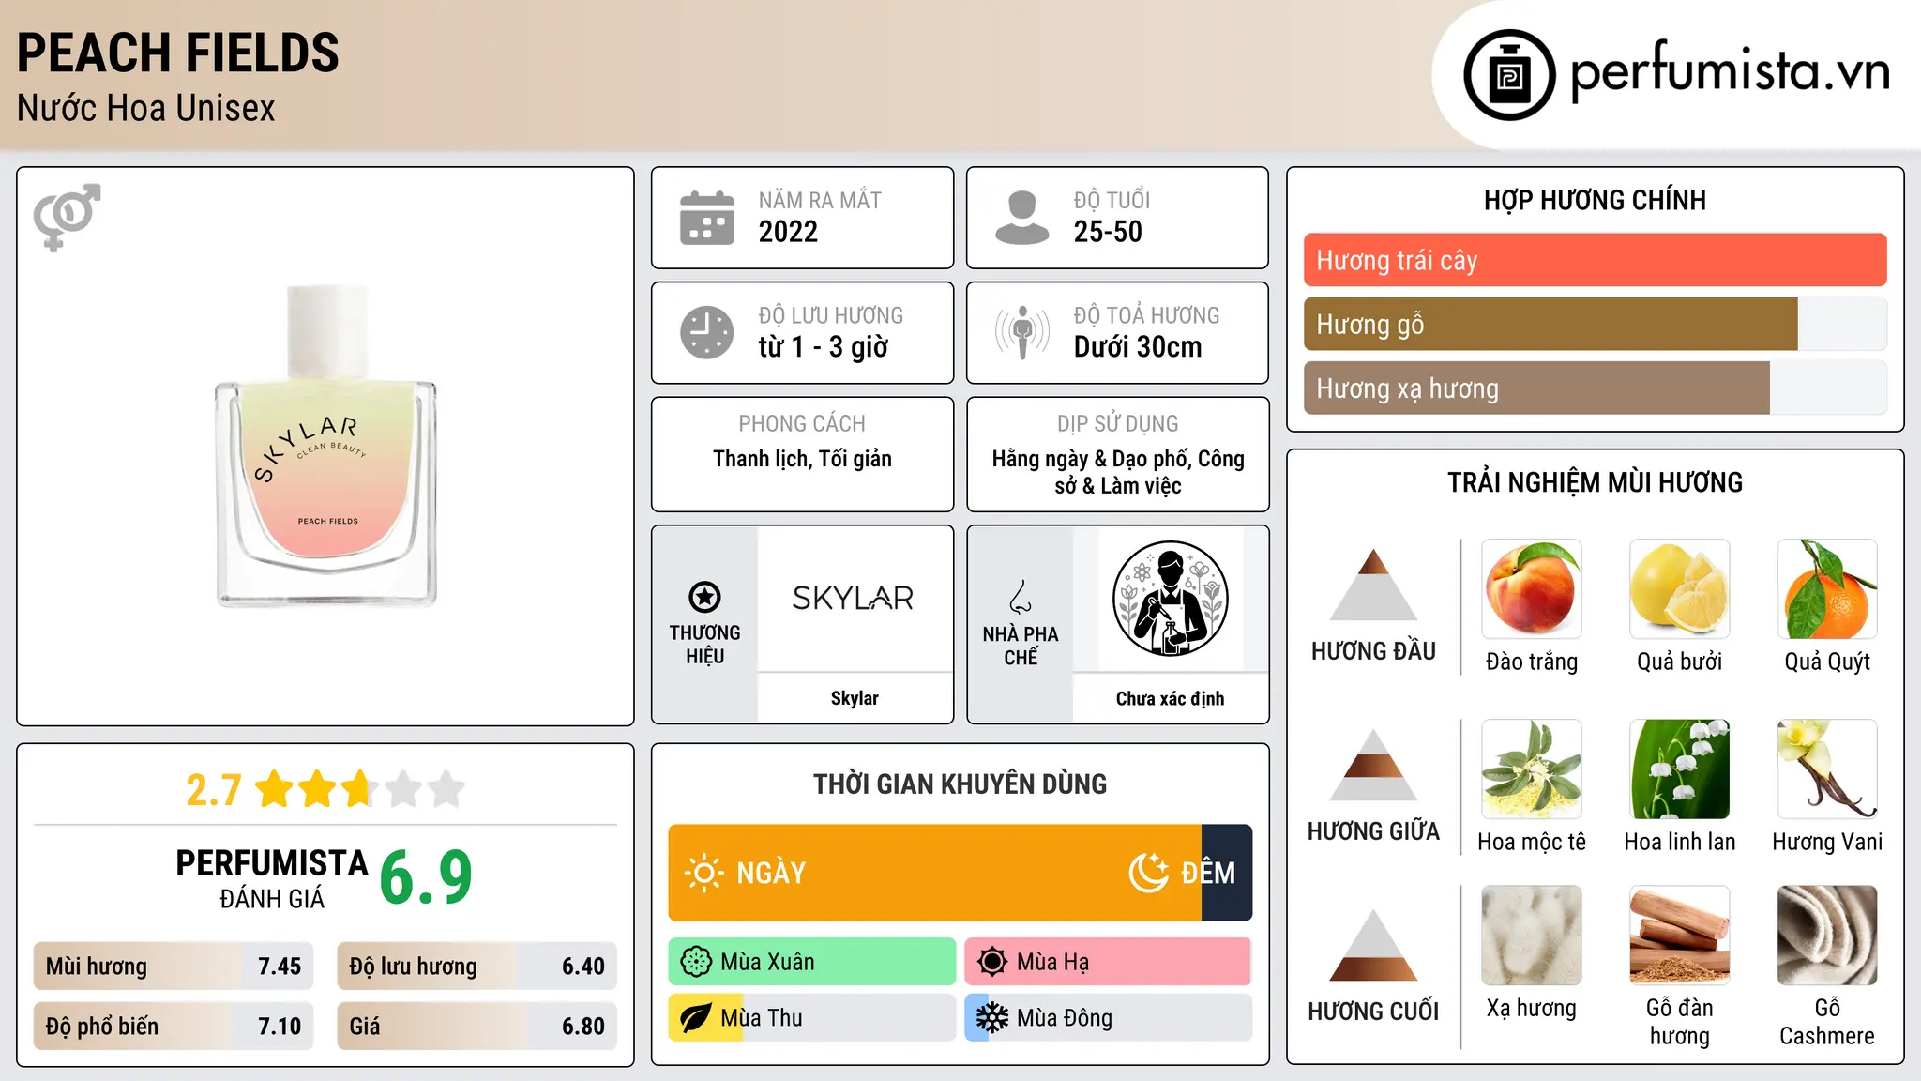The height and width of the screenshot is (1081, 1921).
Task: Select the Mùa Đông season bar
Action: tap(1109, 1018)
